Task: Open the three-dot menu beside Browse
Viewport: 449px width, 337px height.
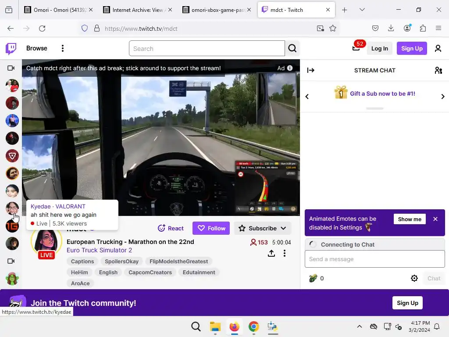Action: tap(63, 48)
